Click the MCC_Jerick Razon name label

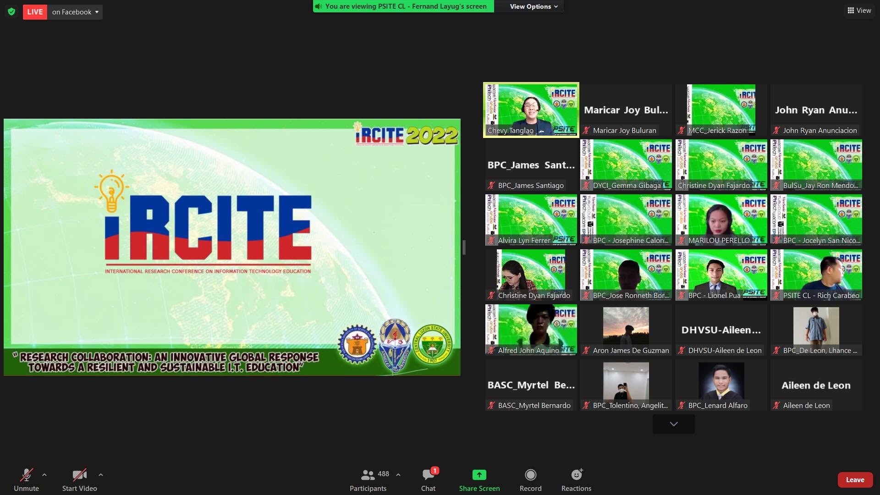pyautogui.click(x=717, y=131)
